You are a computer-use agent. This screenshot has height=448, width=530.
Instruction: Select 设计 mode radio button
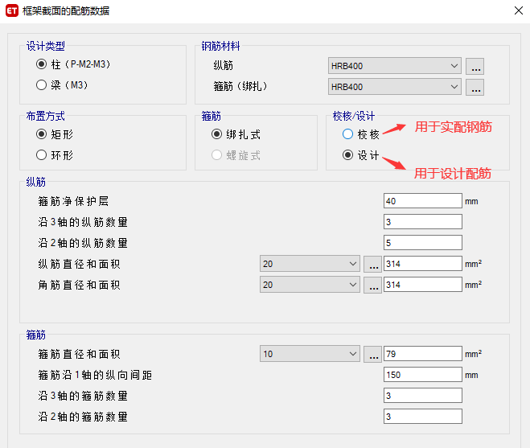[347, 155]
